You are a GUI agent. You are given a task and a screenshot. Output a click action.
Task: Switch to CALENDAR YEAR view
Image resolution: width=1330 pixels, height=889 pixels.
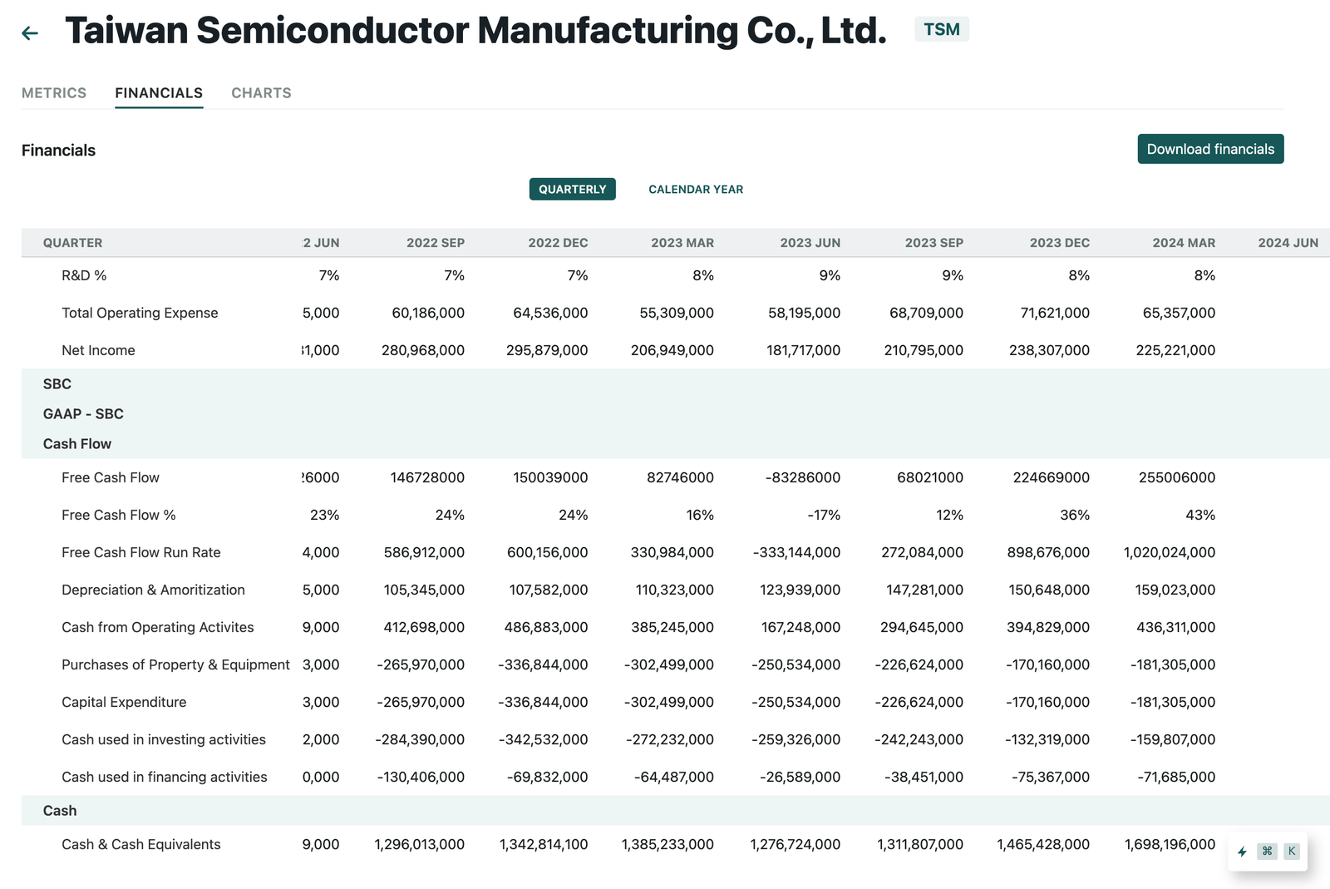tap(696, 189)
